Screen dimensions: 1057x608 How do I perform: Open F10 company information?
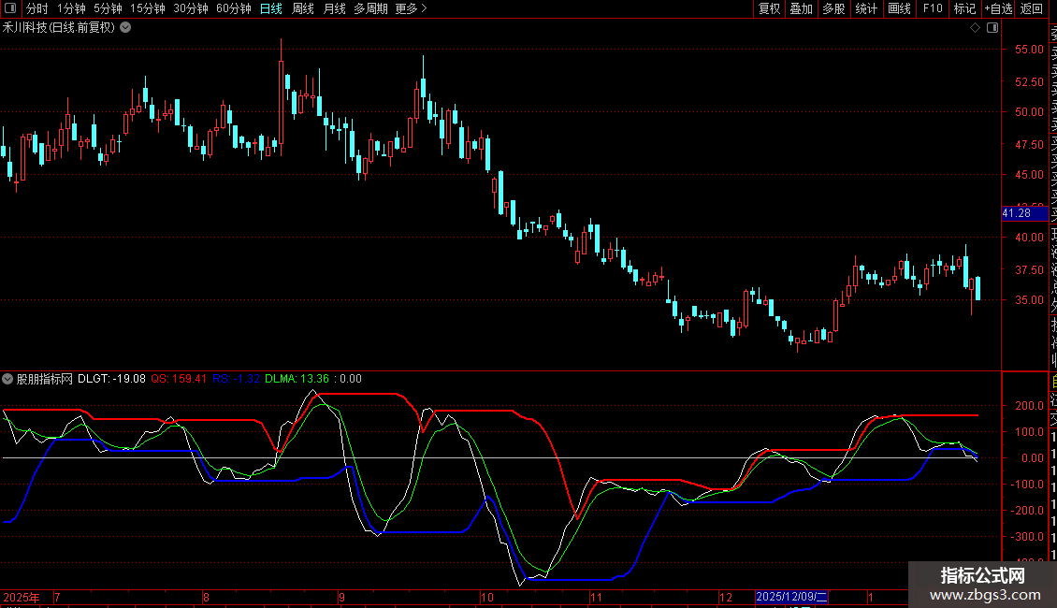[x=933, y=8]
